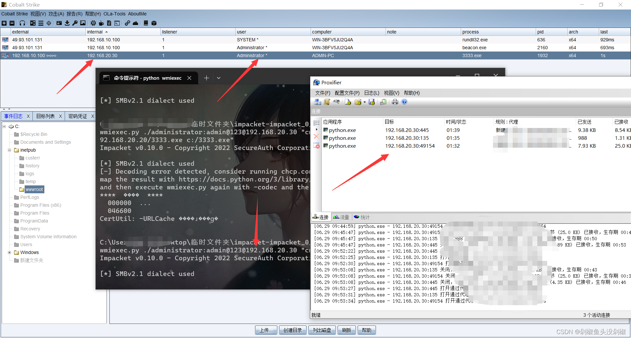631x338 pixels.
Task: Click the 刷新 button
Action: tap(347, 330)
